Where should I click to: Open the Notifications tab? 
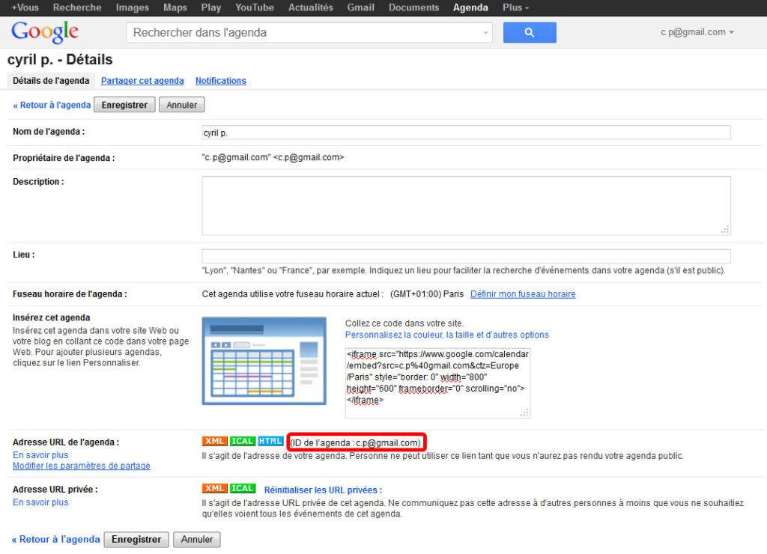pyautogui.click(x=220, y=81)
